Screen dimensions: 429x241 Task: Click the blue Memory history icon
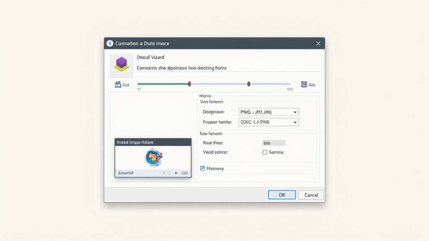tap(202, 168)
